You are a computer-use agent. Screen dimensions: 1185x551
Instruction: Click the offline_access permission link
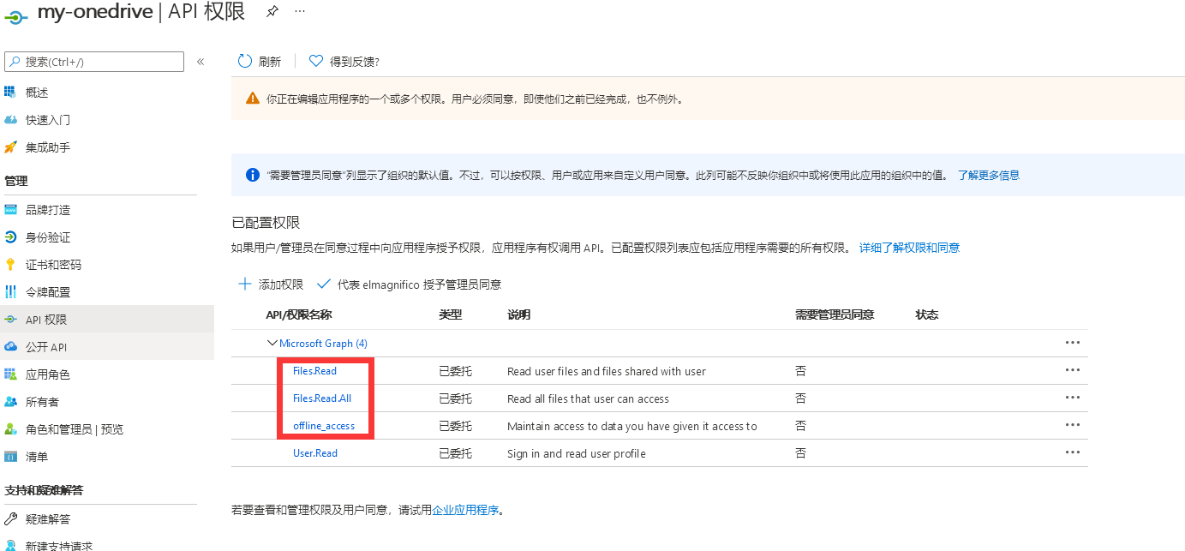[x=324, y=426]
